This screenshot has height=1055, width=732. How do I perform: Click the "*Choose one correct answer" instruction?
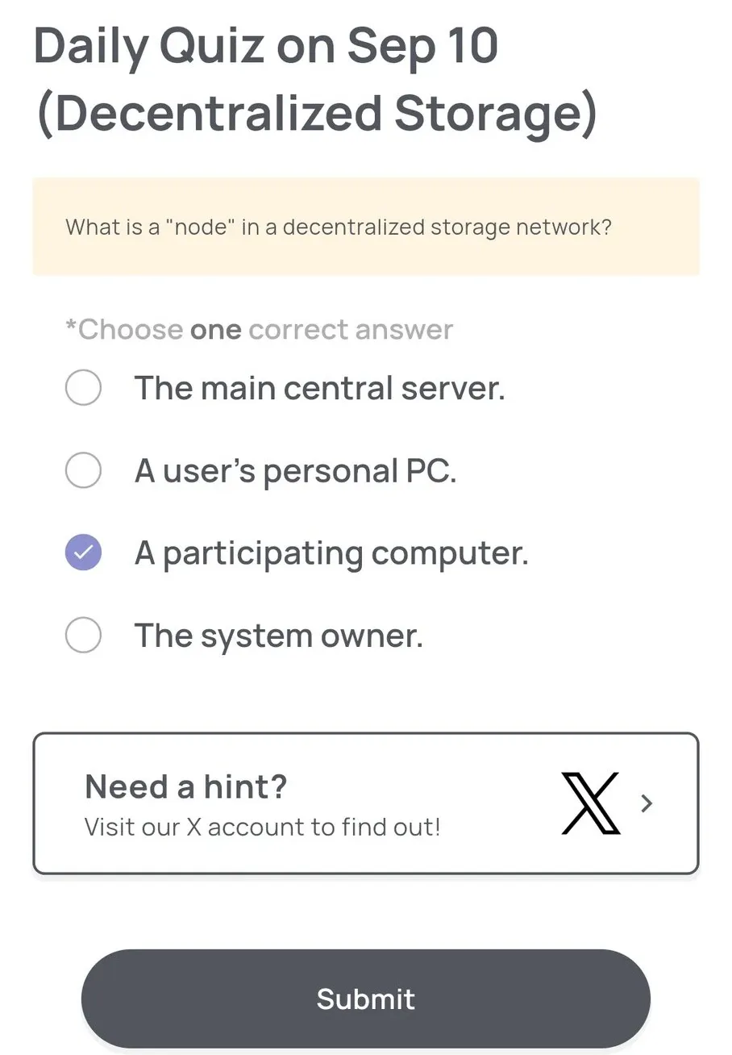pyautogui.click(x=258, y=329)
